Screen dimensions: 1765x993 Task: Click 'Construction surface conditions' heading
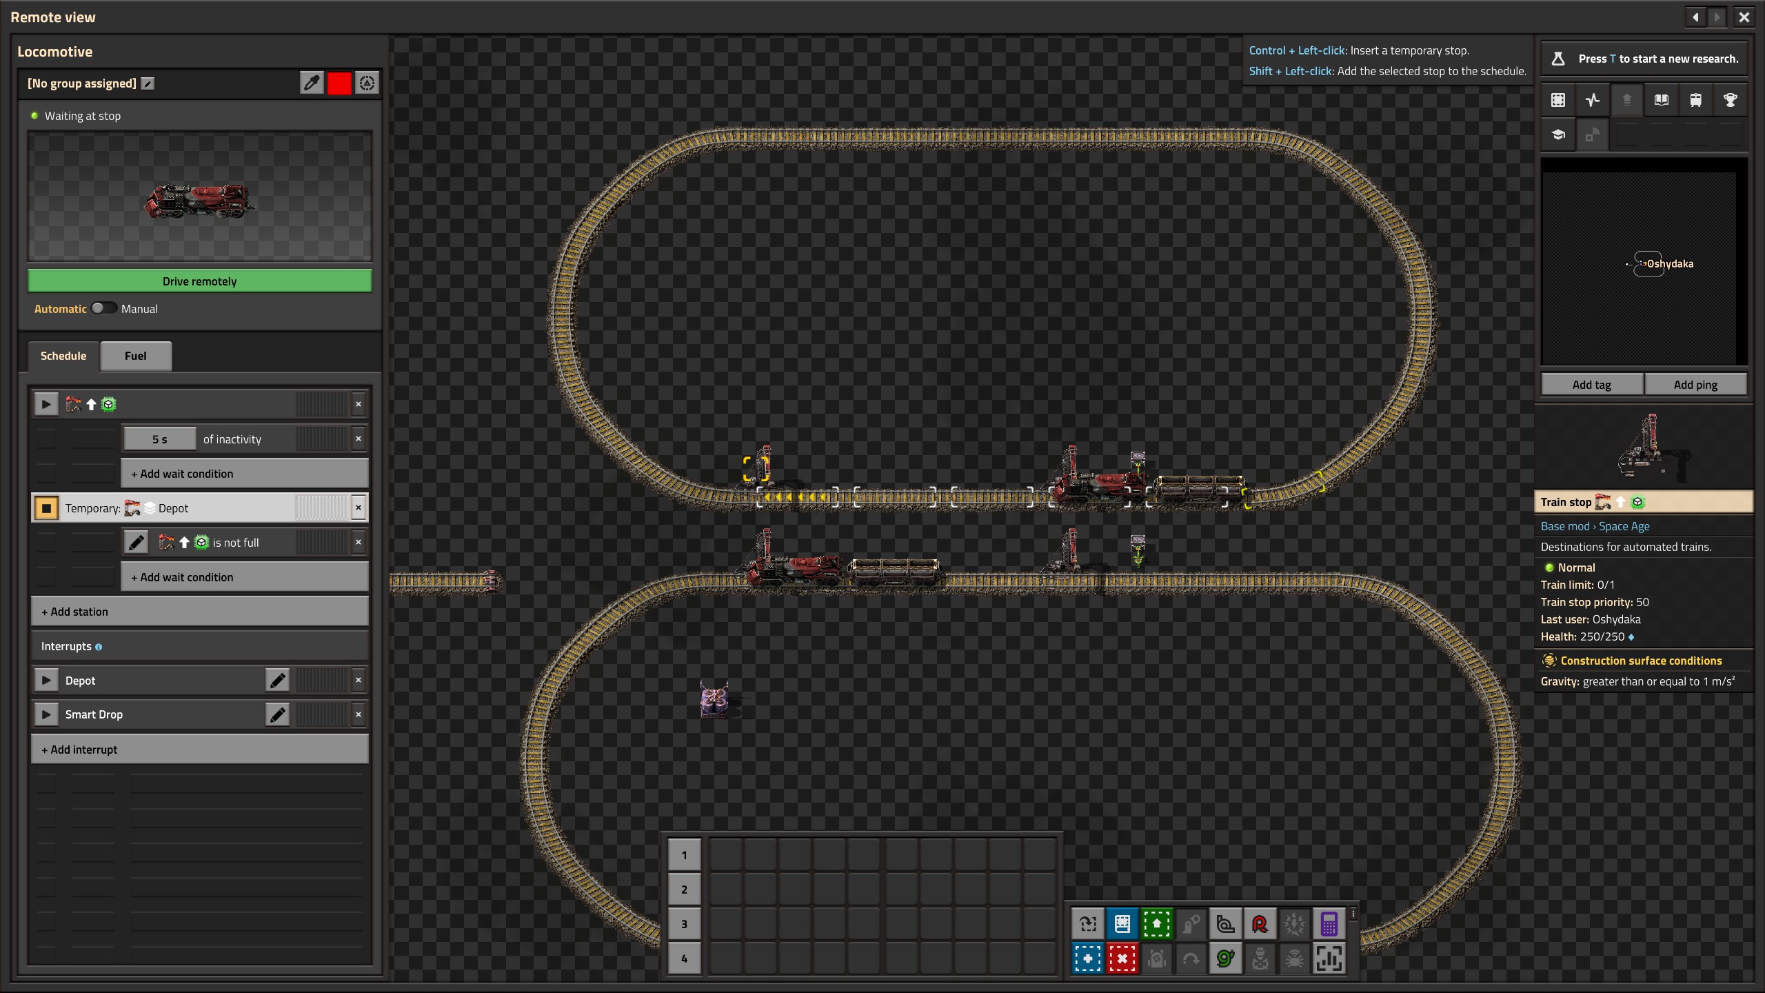pyautogui.click(x=1641, y=661)
